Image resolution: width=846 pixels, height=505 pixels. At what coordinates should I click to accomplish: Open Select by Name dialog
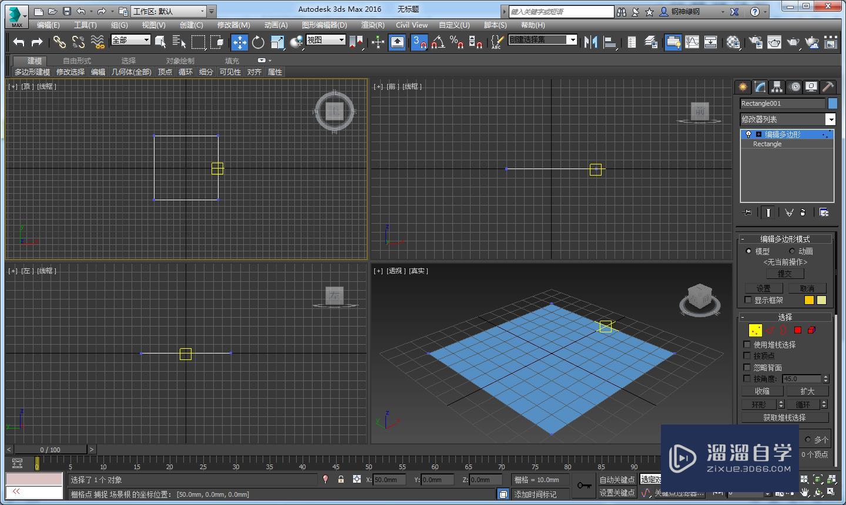pos(179,42)
